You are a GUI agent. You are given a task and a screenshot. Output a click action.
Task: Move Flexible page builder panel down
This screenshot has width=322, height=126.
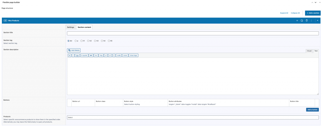pyautogui.click(x=315, y=3)
